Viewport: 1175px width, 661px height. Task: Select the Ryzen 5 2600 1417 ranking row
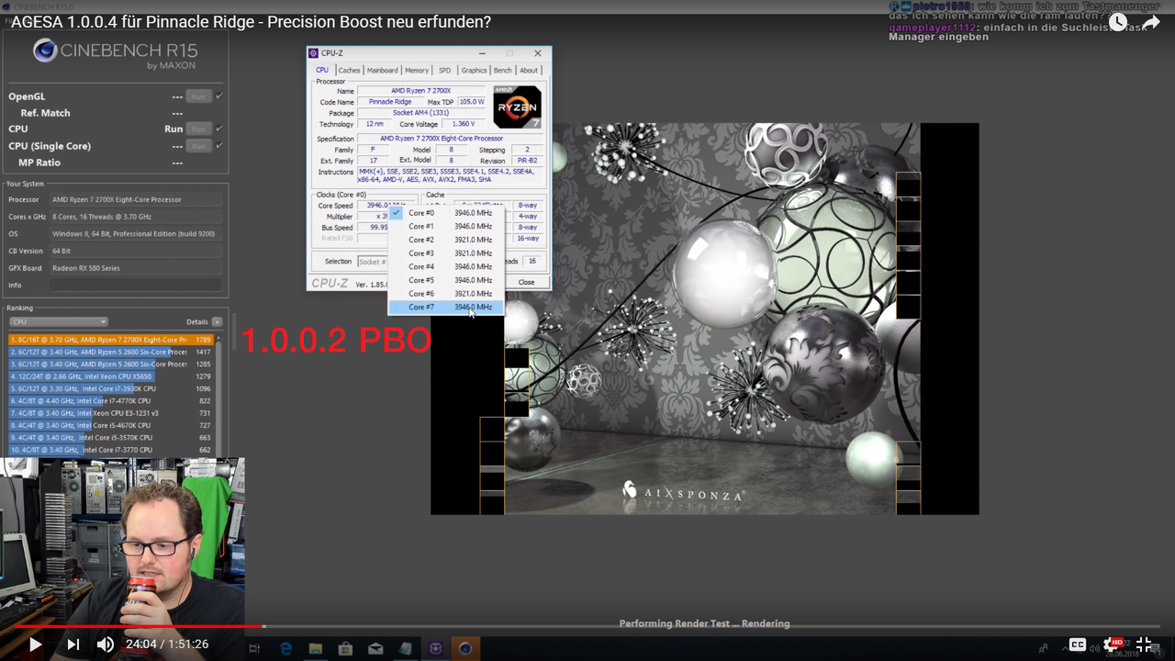[x=111, y=352]
